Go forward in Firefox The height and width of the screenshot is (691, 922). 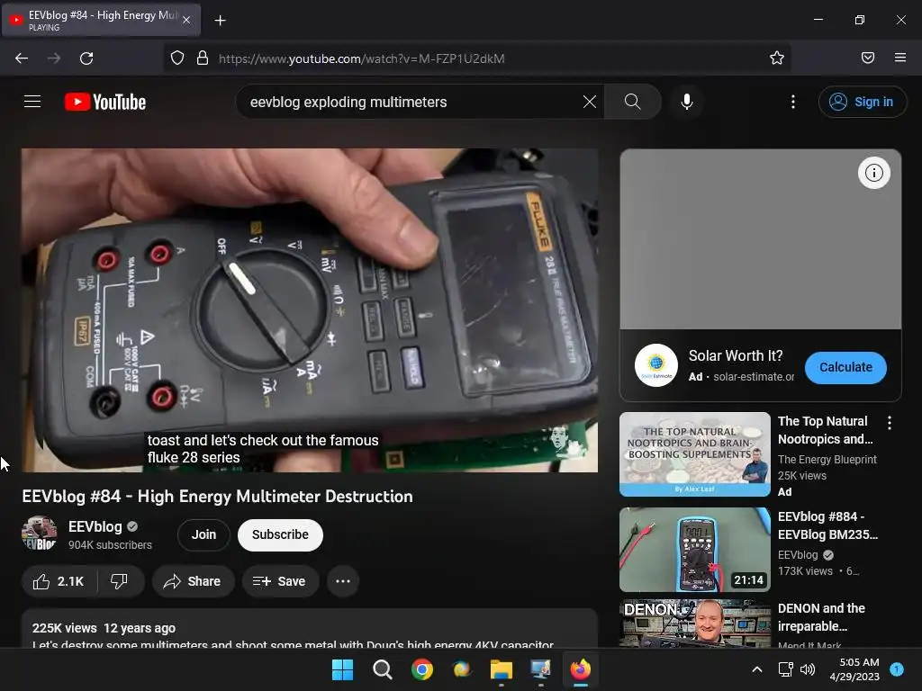click(x=54, y=58)
